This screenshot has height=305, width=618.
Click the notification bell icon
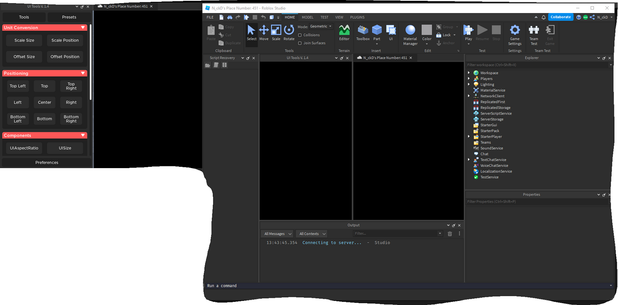(544, 17)
